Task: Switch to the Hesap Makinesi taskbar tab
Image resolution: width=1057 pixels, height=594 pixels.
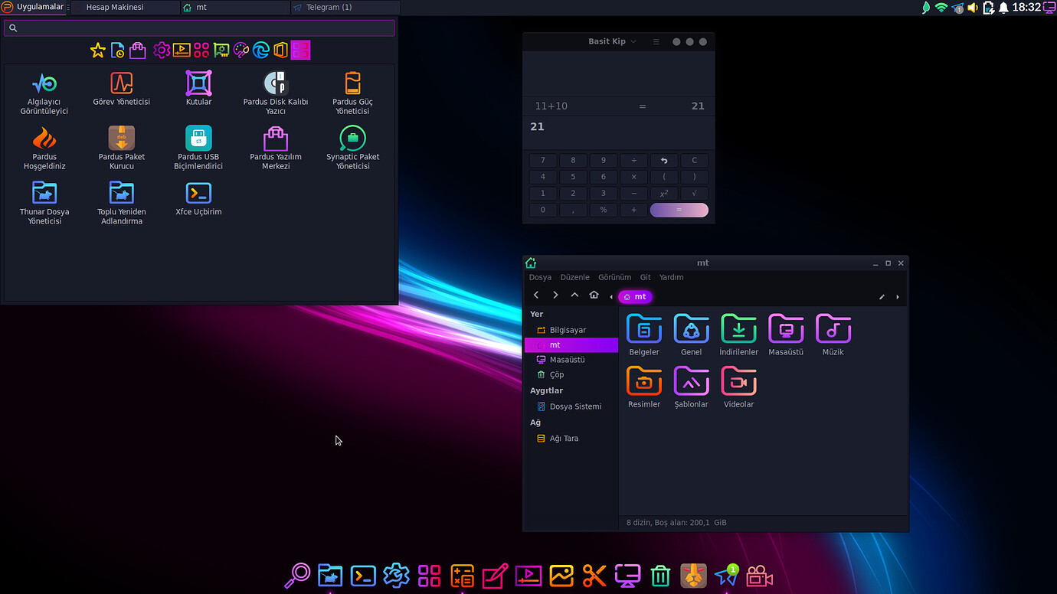Action: coord(124,8)
